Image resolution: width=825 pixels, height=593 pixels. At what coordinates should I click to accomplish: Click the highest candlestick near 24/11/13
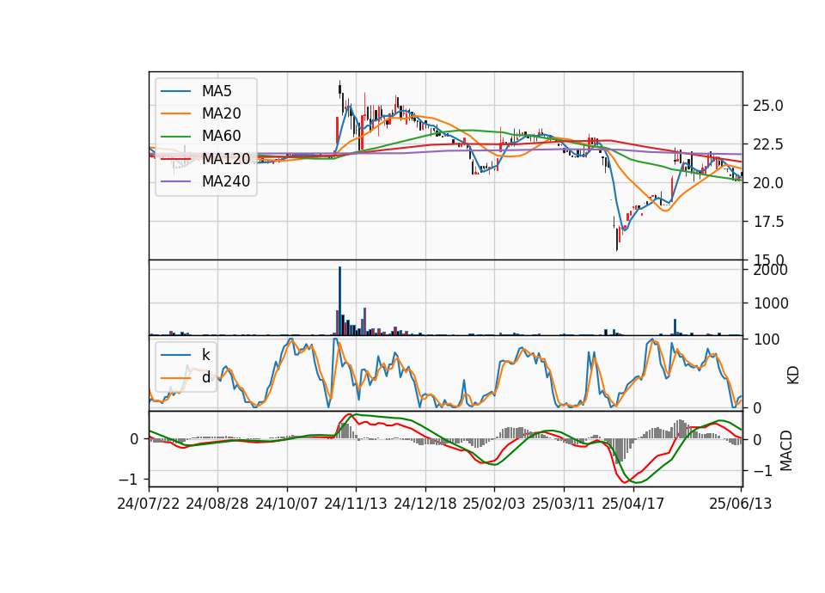point(340,89)
